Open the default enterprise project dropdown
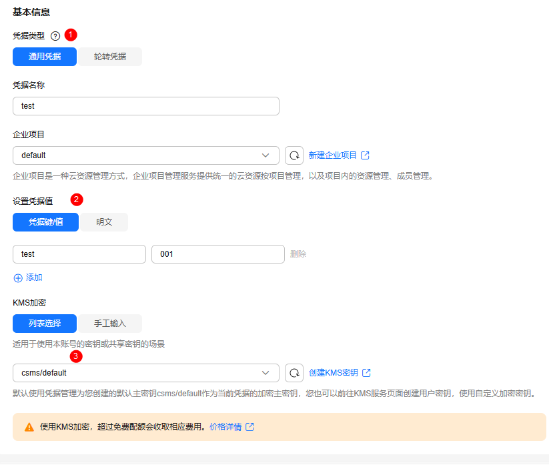The width and height of the screenshot is (549, 469). (x=146, y=155)
